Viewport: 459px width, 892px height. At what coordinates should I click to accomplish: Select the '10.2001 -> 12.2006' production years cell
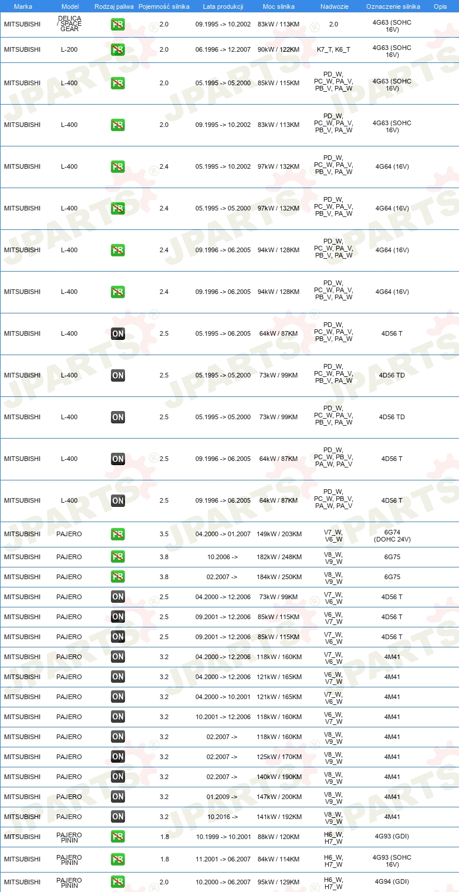[223, 717]
